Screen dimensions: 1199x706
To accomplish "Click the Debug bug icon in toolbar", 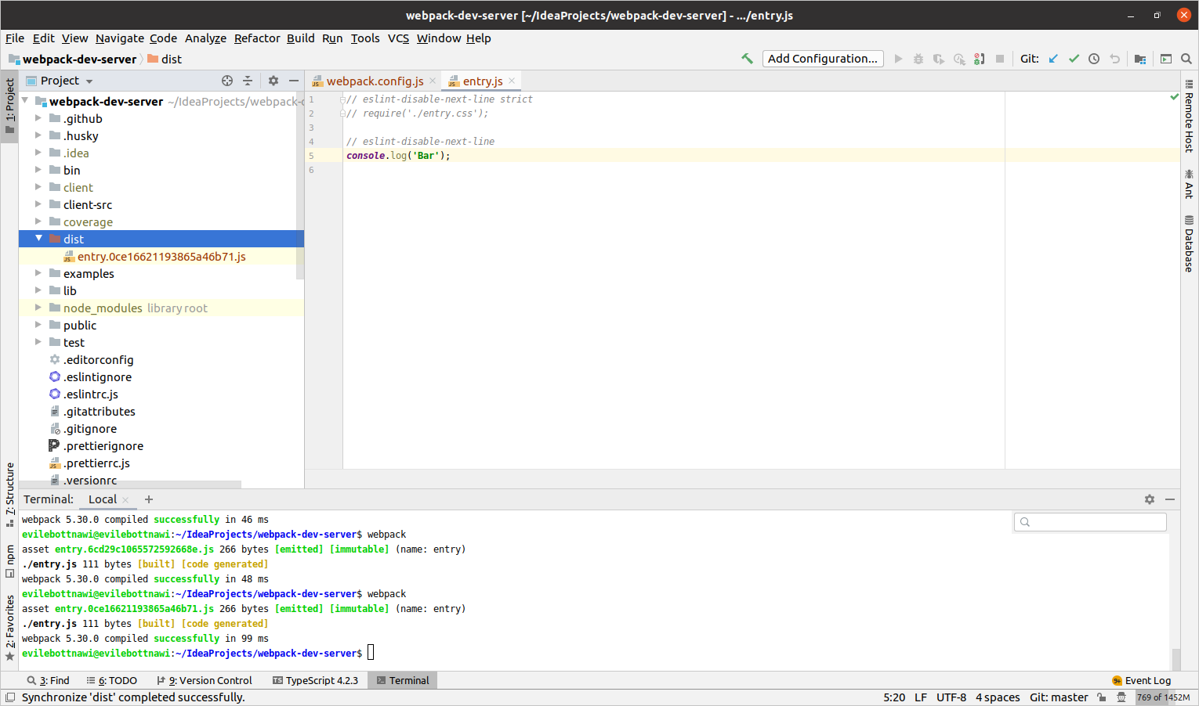I will pos(918,59).
